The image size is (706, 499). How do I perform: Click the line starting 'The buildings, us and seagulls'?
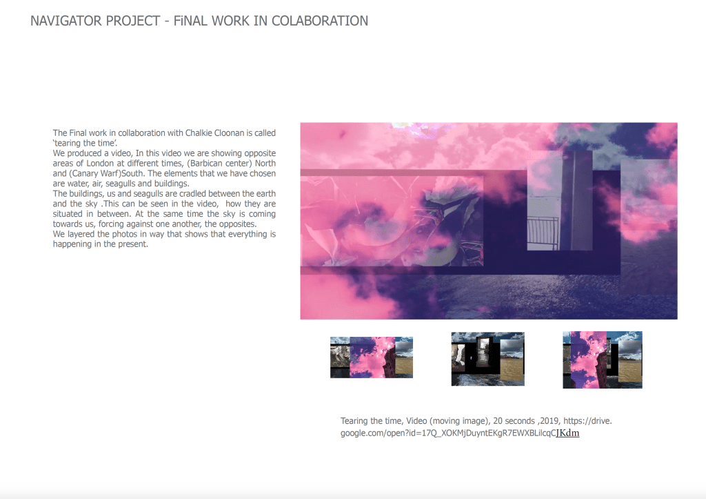point(164,194)
